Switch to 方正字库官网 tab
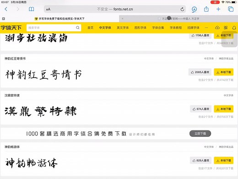 (x=178, y=19)
